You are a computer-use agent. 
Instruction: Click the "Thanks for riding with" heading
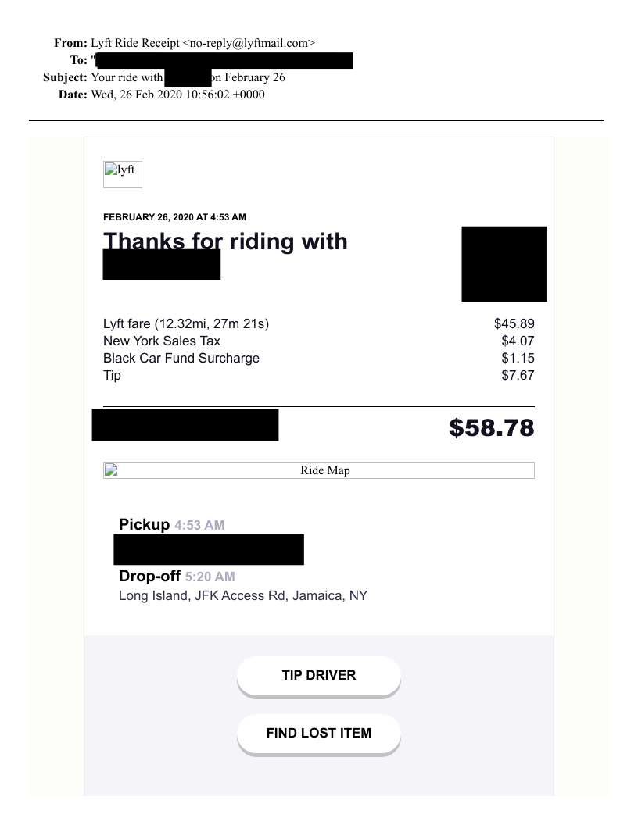point(225,241)
